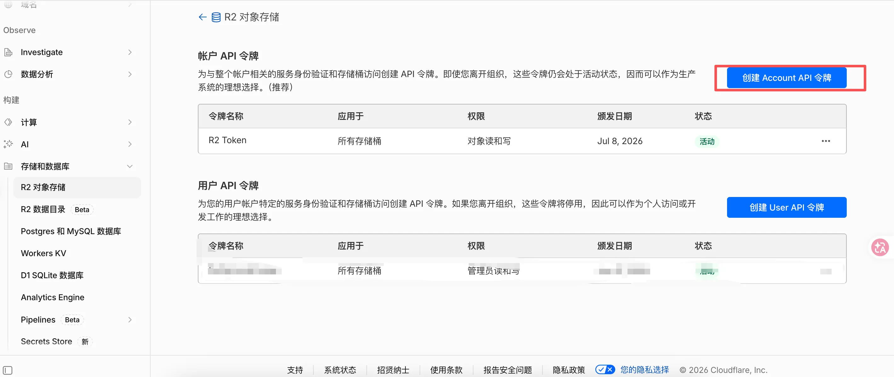Open the 报告安全问题 footer link
894x377 pixels.
508,370
